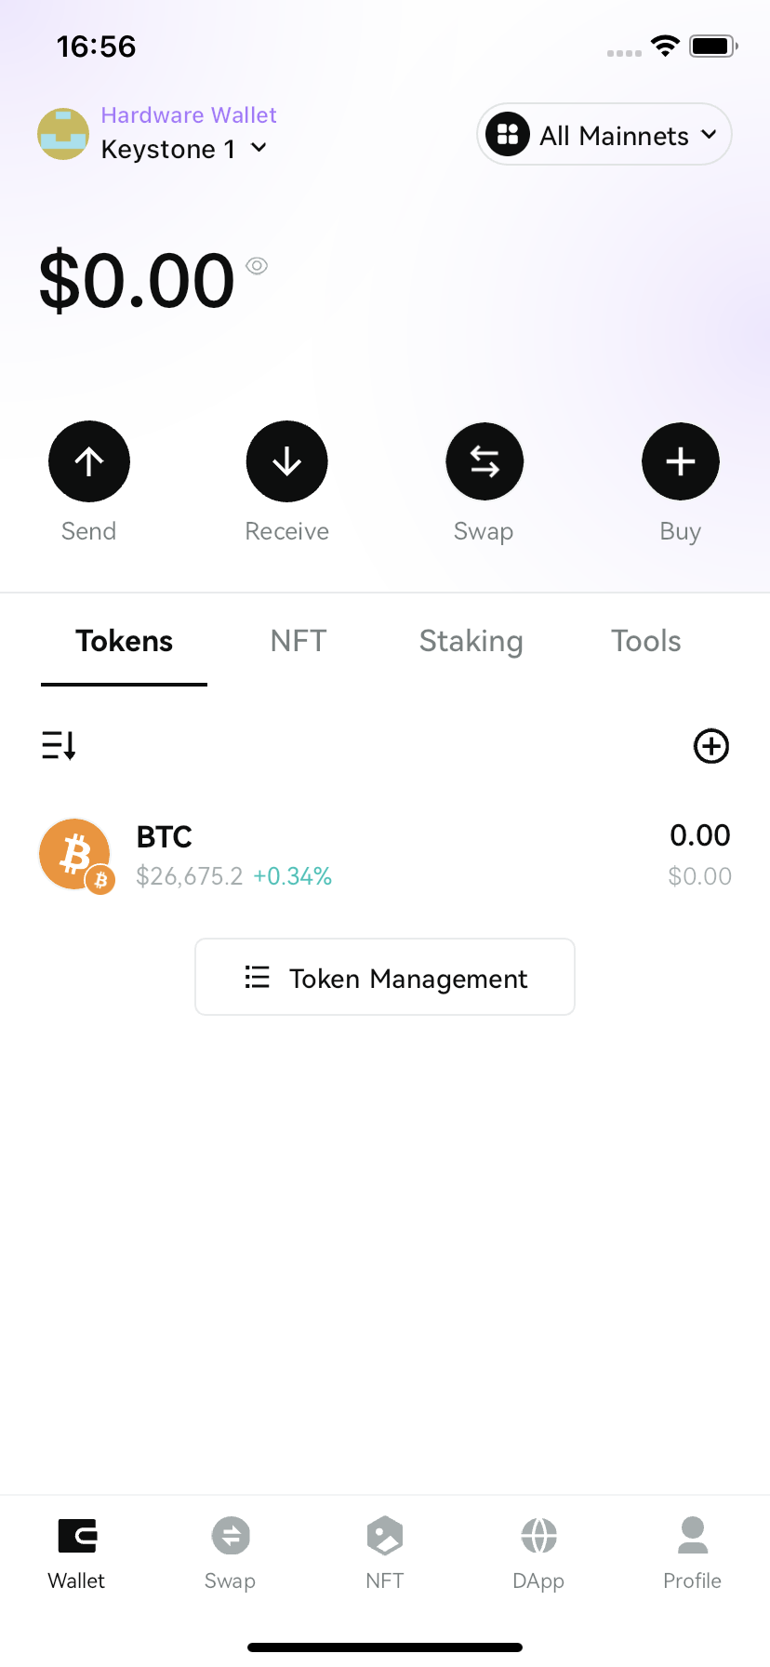770x1667 pixels.
Task: Tap the Swap arrows icon in the action row
Action: click(485, 461)
